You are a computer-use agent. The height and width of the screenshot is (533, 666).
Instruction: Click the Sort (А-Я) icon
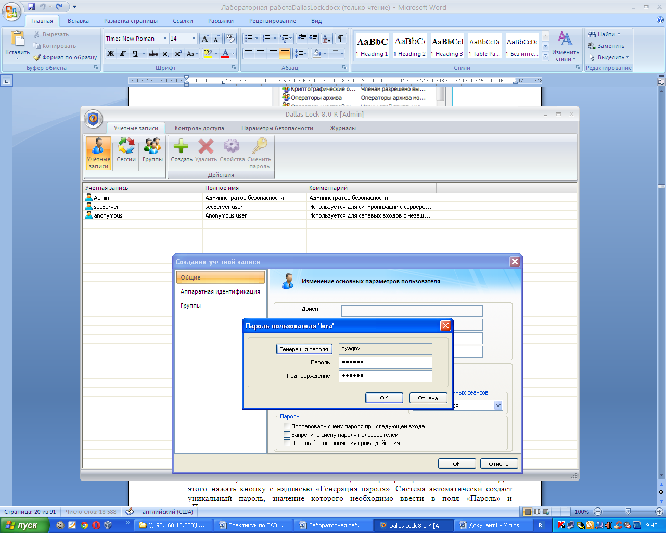pyautogui.click(x=327, y=39)
